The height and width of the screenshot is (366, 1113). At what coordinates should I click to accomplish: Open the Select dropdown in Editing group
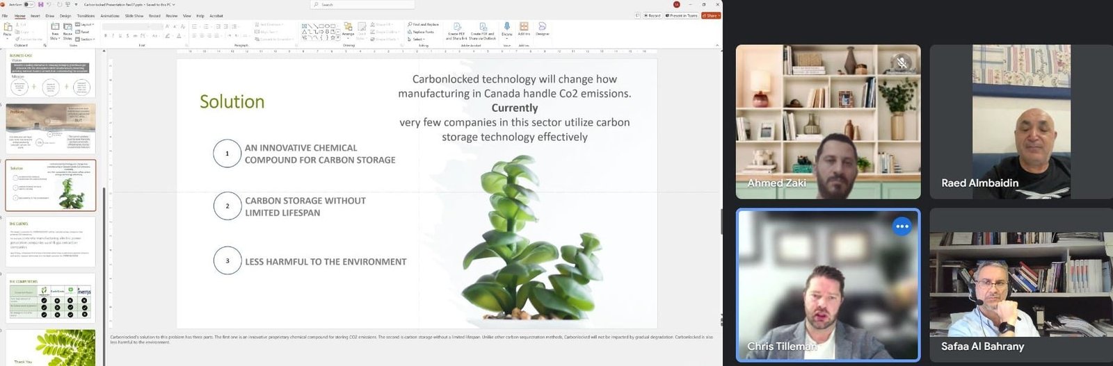pyautogui.click(x=416, y=39)
